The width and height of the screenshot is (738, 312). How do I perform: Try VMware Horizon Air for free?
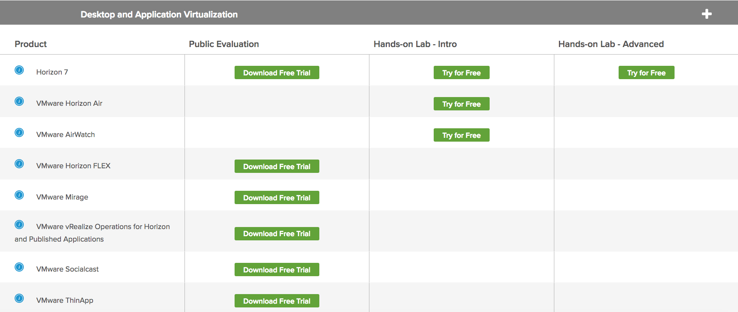[462, 104]
